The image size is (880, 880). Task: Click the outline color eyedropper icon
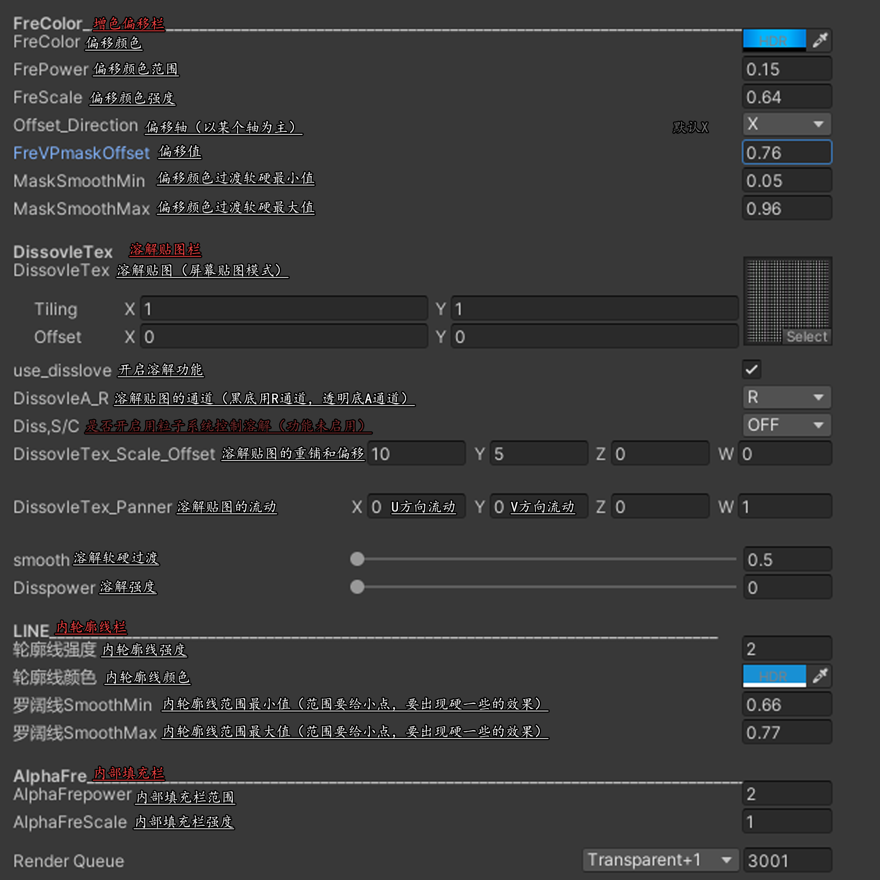pyautogui.click(x=819, y=675)
